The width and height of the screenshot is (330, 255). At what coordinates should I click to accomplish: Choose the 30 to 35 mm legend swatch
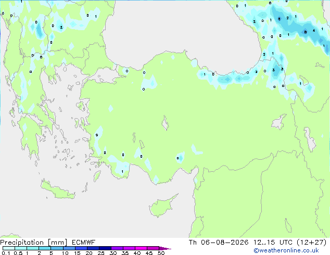pos(117,248)
